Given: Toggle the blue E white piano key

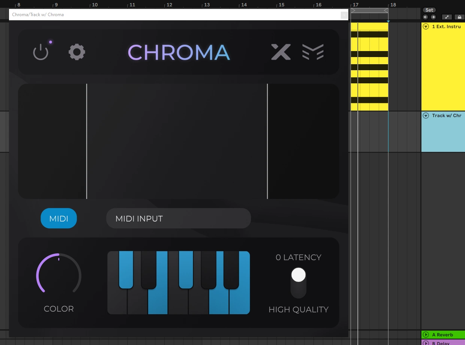Looking at the screenshot, I should pyautogui.click(x=158, y=302).
